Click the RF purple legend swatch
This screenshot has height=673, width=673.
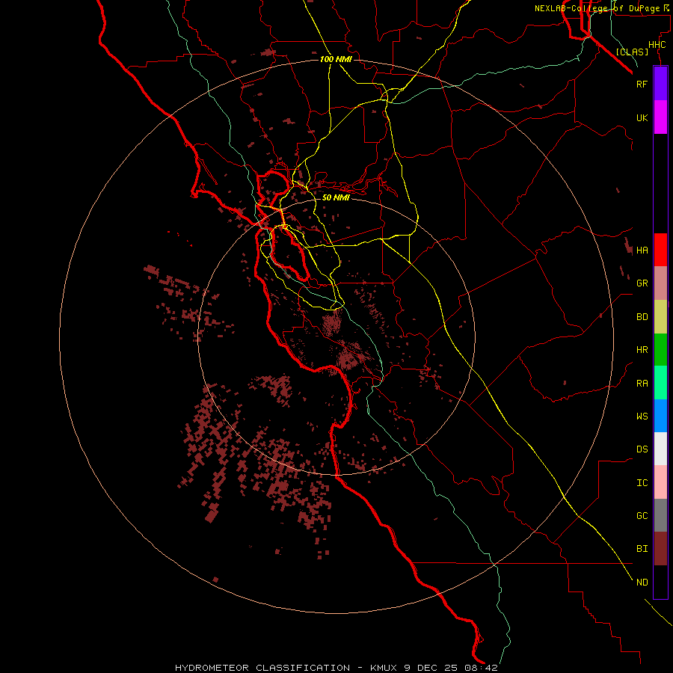pos(660,84)
